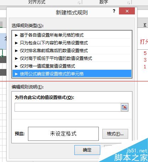Select rule type 只为包含以下内容的单元格设置格式
The height and width of the screenshot is (162, 148).
tap(72, 43)
